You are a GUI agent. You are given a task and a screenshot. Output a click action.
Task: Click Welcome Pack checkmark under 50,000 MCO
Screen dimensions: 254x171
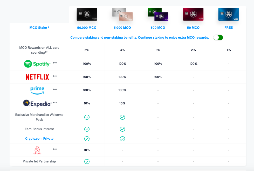point(87,117)
